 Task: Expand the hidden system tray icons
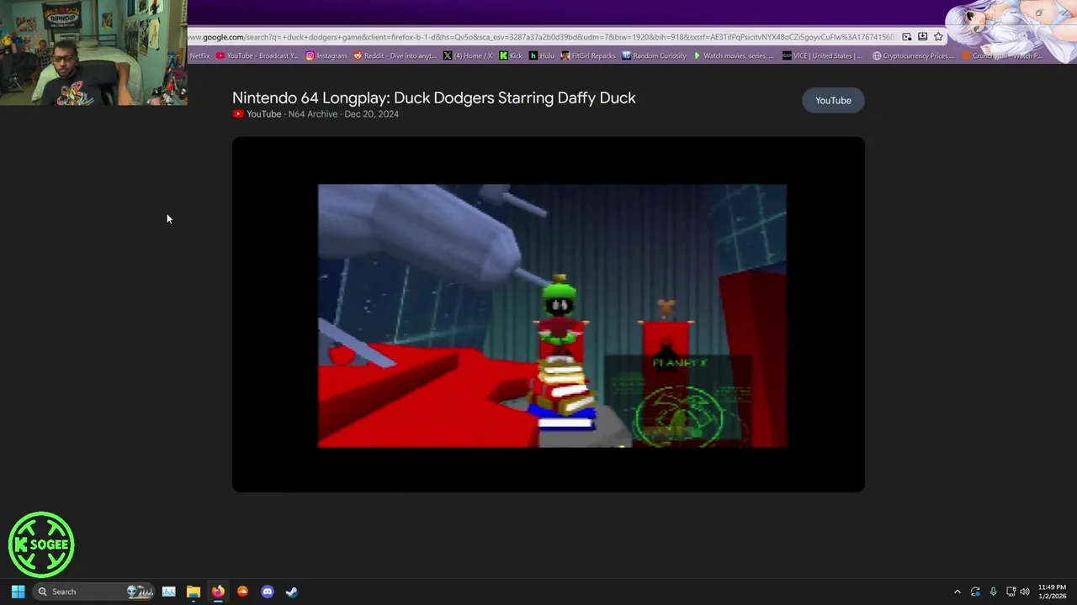point(957,592)
